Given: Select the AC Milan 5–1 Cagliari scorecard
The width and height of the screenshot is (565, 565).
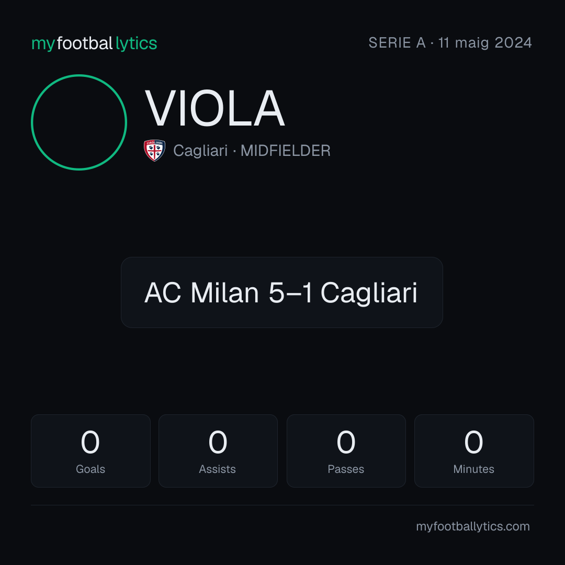Looking at the screenshot, I should pyautogui.click(x=282, y=292).
